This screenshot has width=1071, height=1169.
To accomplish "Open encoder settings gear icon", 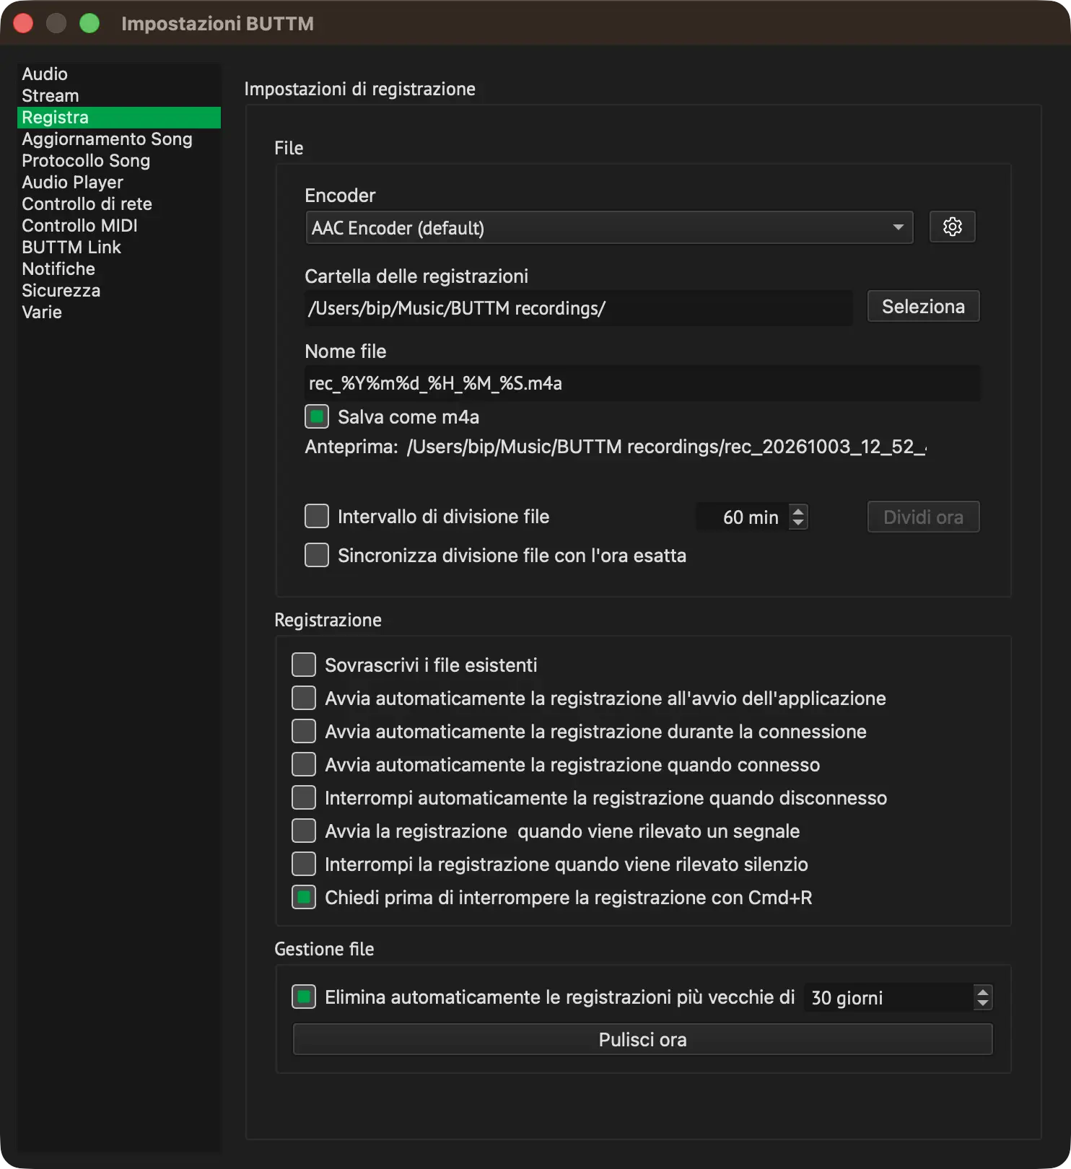I will click(x=952, y=227).
